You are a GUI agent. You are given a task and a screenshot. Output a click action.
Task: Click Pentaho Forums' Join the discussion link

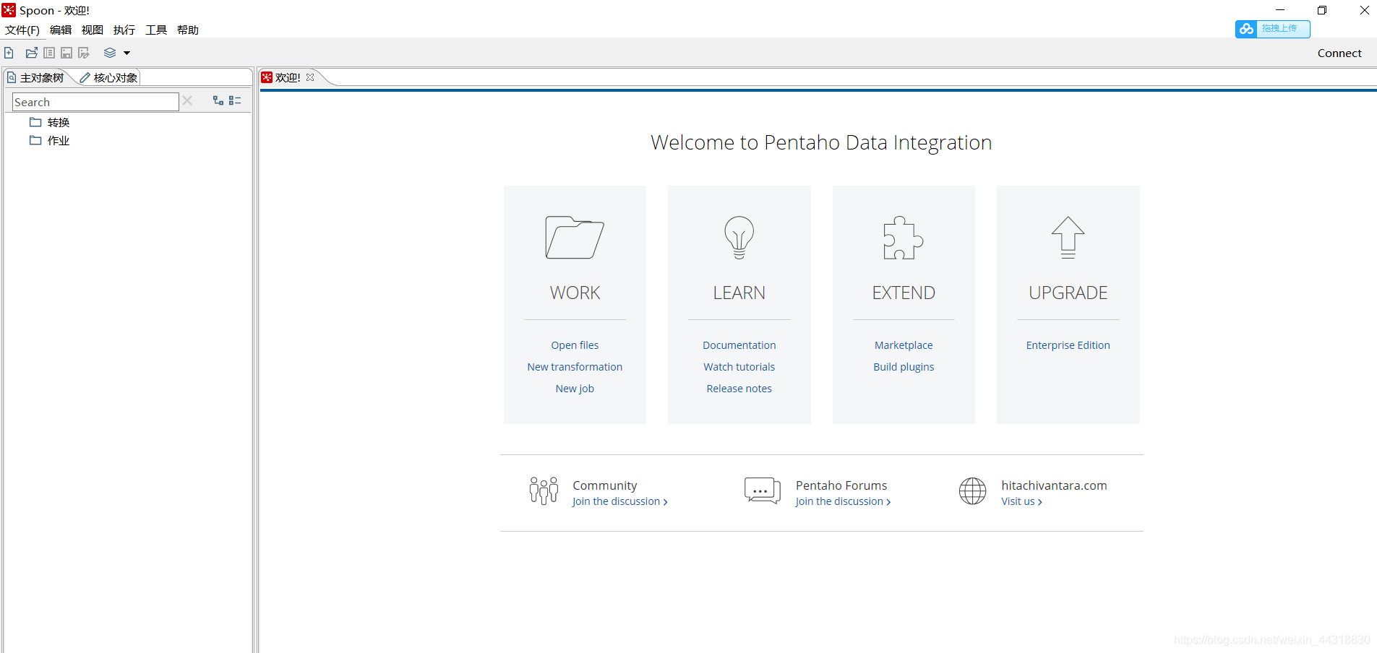point(843,501)
